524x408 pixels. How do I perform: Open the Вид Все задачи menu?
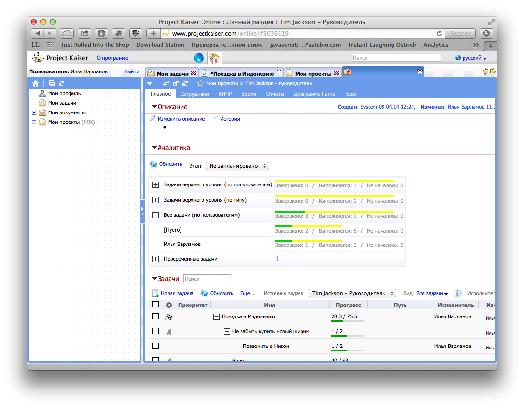[432, 293]
